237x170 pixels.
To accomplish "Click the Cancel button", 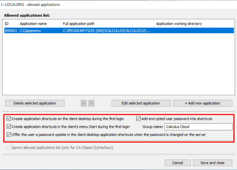I will 177,163.
